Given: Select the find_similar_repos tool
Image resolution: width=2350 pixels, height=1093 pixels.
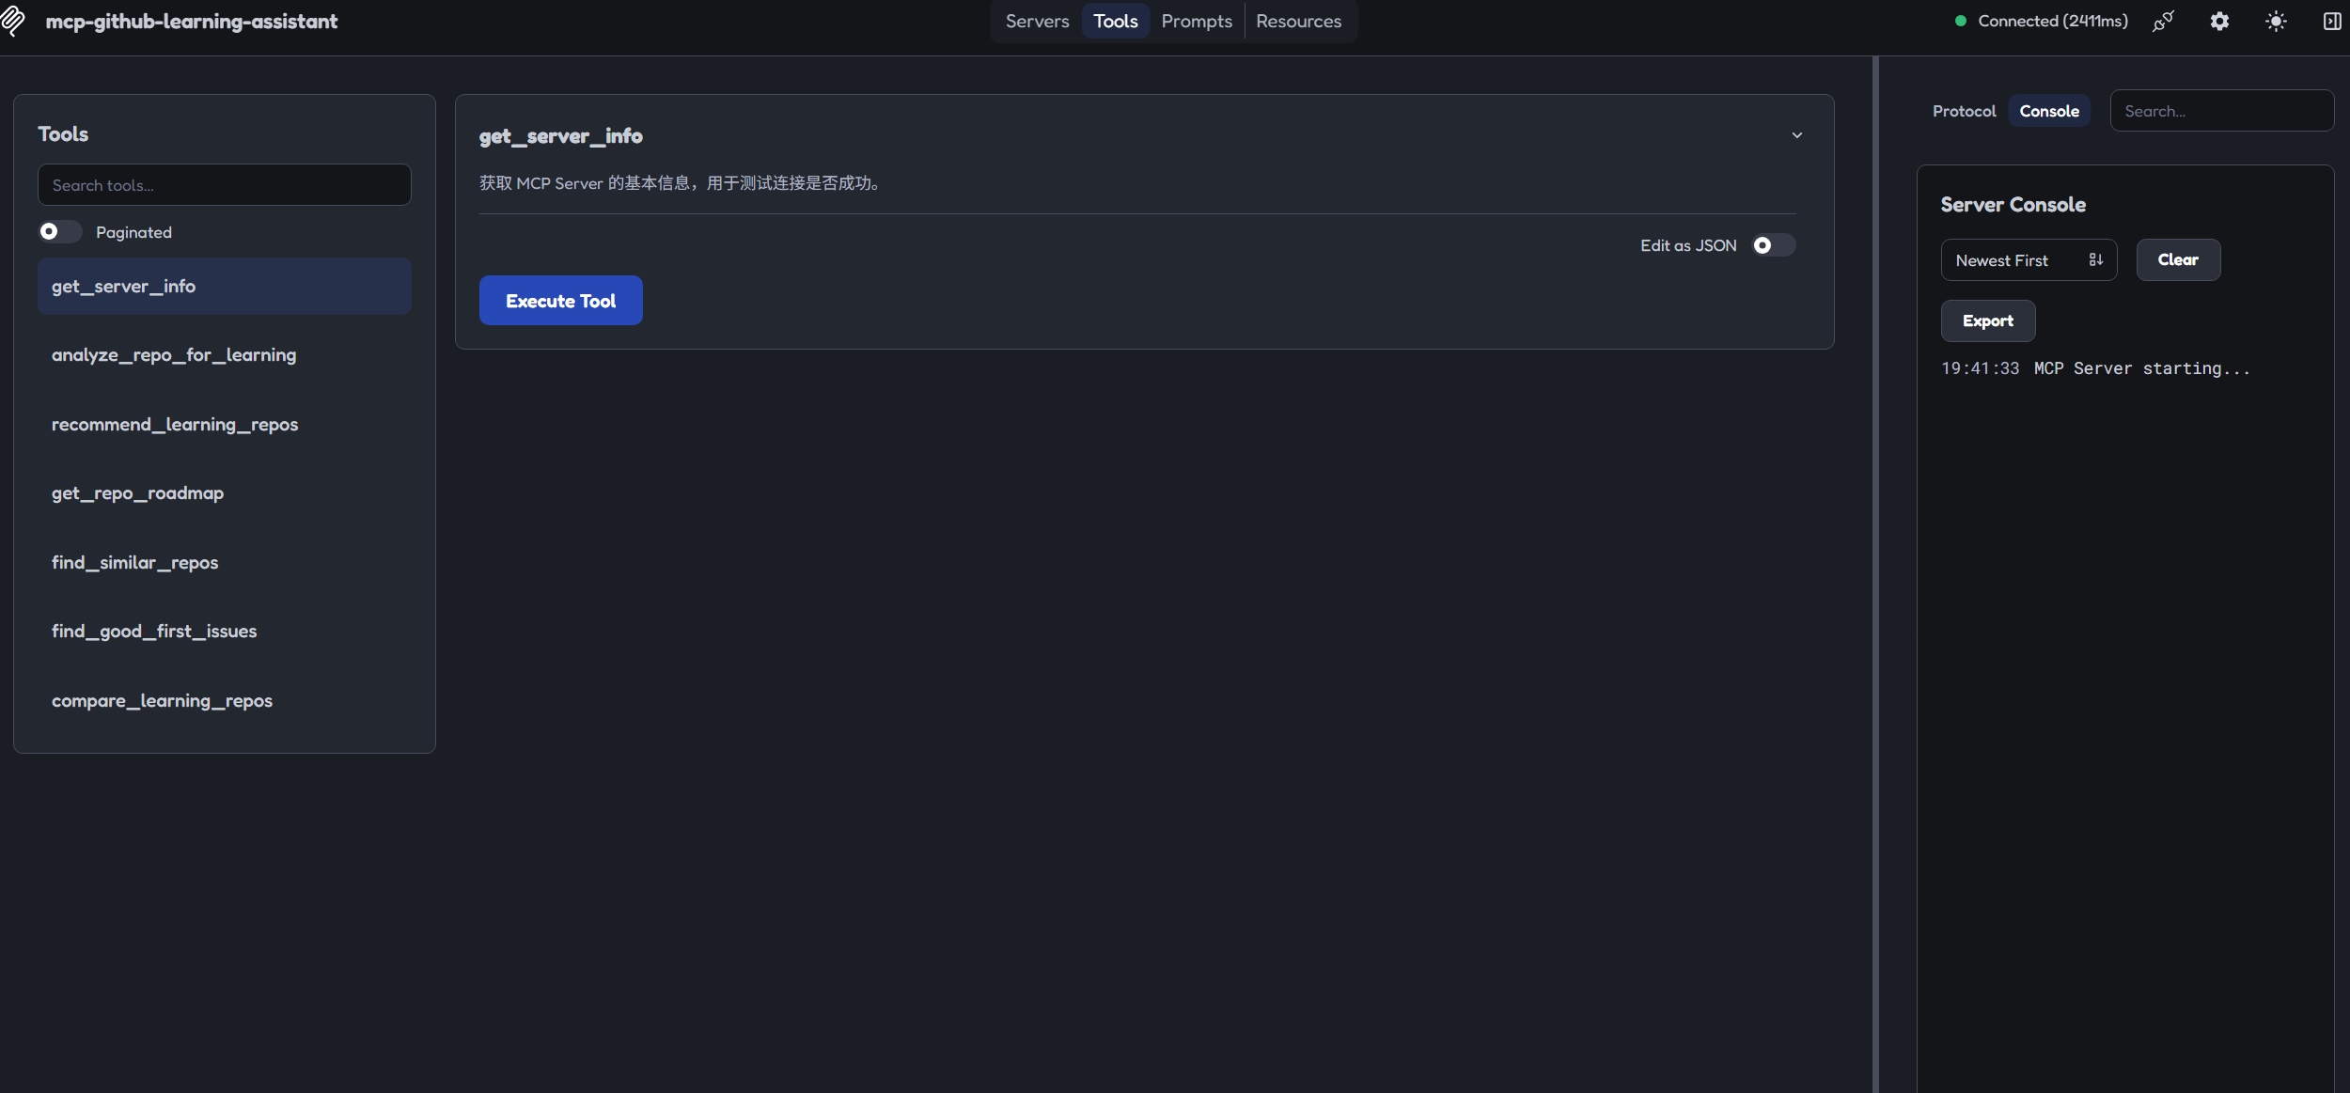Looking at the screenshot, I should click(225, 563).
